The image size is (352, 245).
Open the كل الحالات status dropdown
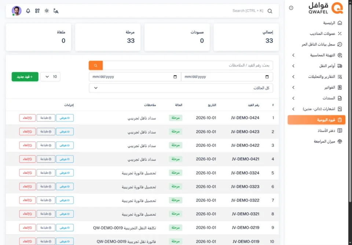point(181,88)
